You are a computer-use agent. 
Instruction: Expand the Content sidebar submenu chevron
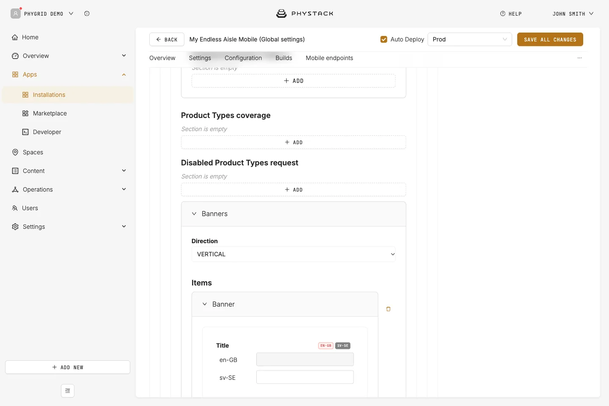[124, 171]
